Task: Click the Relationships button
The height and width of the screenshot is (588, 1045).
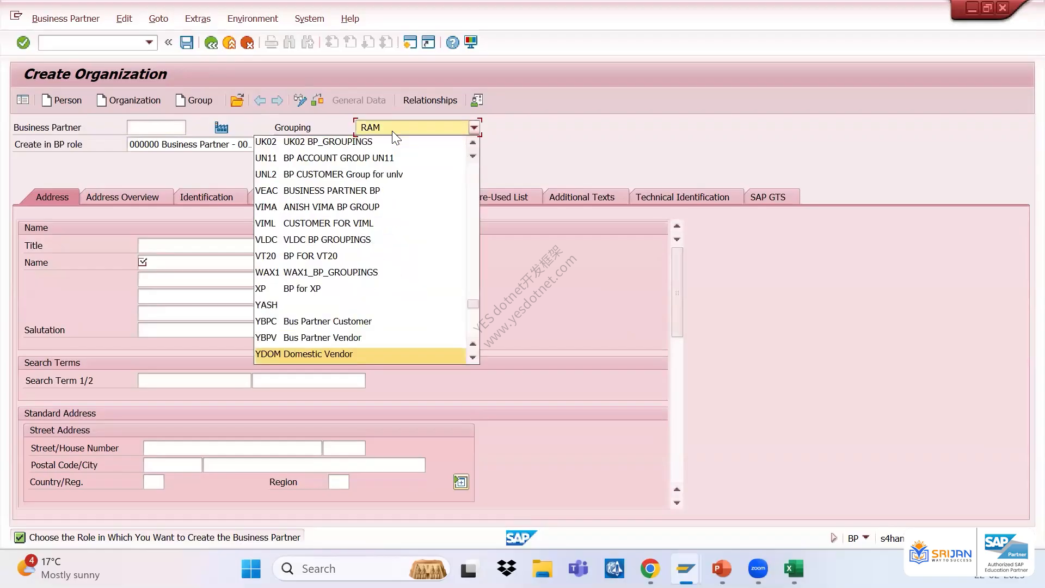Action: pos(430,100)
